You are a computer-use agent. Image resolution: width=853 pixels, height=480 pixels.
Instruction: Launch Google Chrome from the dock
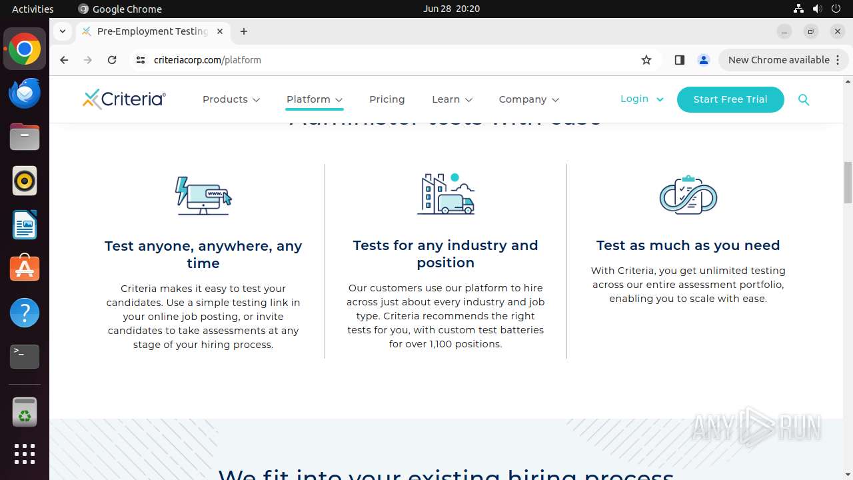tap(25, 49)
